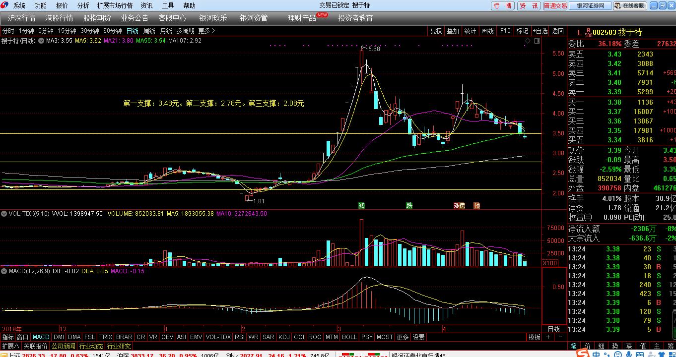Click +自选 to add to watchlist
Viewport: 676px width, 357px height.
click(x=540, y=31)
